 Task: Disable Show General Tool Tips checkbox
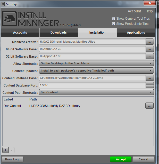pyautogui.click(x=113, y=19)
